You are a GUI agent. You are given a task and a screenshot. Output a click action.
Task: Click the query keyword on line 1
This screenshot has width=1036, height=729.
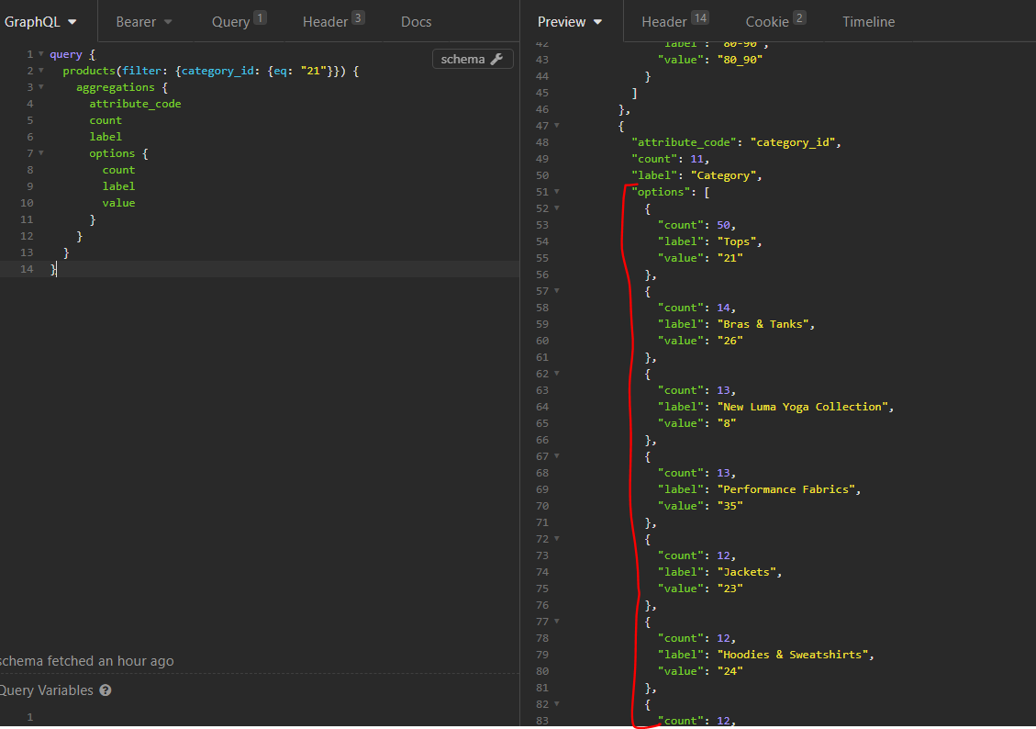click(66, 54)
